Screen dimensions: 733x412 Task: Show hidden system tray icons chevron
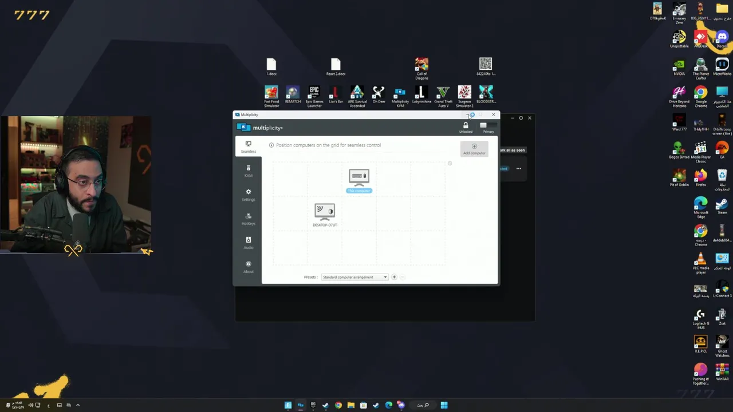coord(78,405)
